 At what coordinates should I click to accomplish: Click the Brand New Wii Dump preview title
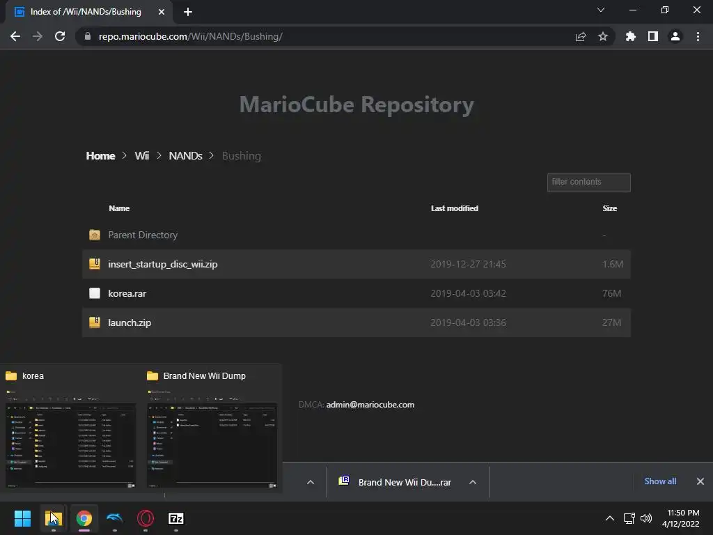click(x=204, y=376)
